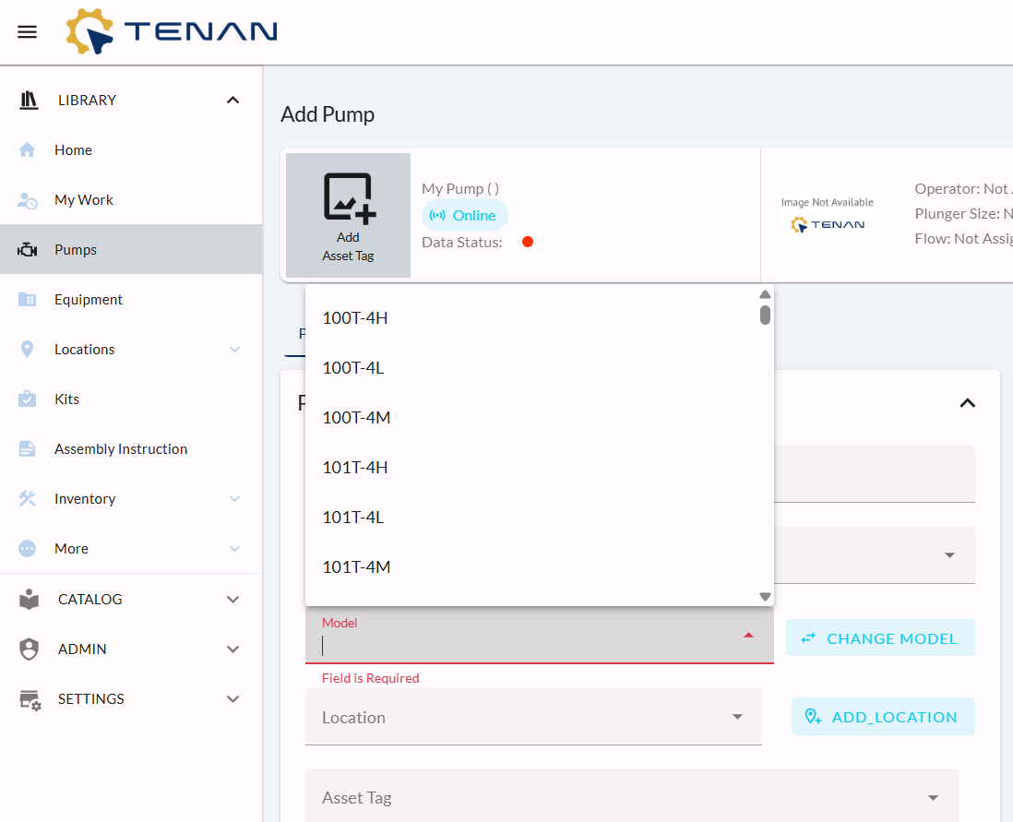This screenshot has width=1013, height=822.
Task: Click the ADD_LOCATION button
Action: [x=883, y=717]
